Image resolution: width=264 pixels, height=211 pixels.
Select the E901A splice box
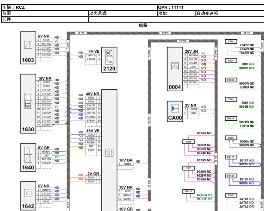pyautogui.click(x=231, y=119)
